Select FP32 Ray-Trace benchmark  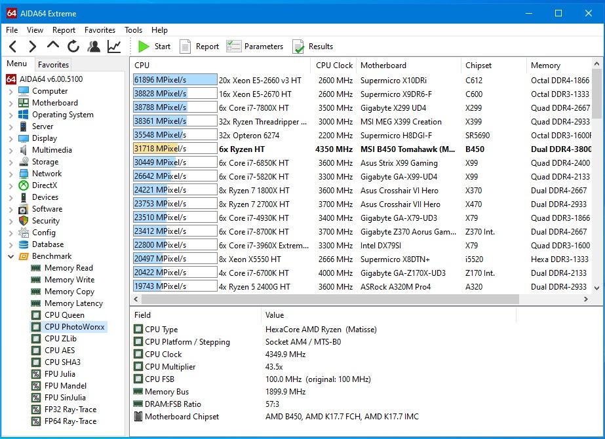pyautogui.click(x=71, y=410)
